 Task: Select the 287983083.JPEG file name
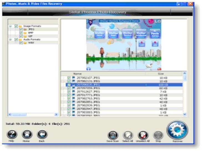point(88,112)
